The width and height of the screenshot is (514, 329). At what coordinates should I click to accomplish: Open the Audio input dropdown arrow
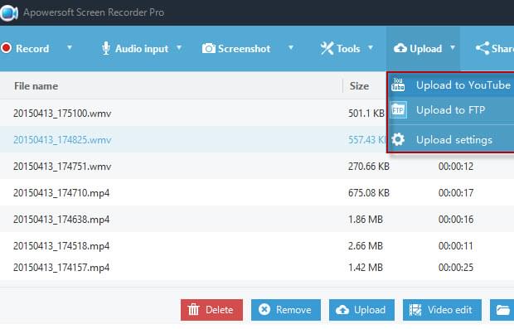[179, 48]
